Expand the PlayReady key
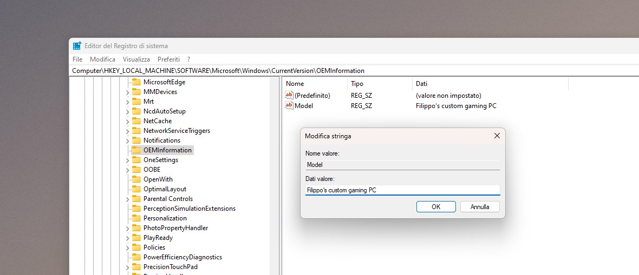Viewport: 639px width, 275px height. tap(128, 238)
